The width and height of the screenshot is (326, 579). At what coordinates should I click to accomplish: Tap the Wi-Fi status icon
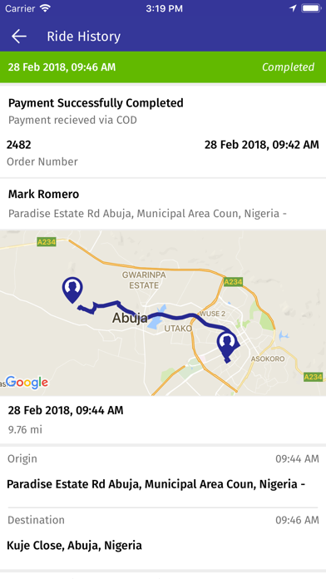pyautogui.click(x=46, y=8)
